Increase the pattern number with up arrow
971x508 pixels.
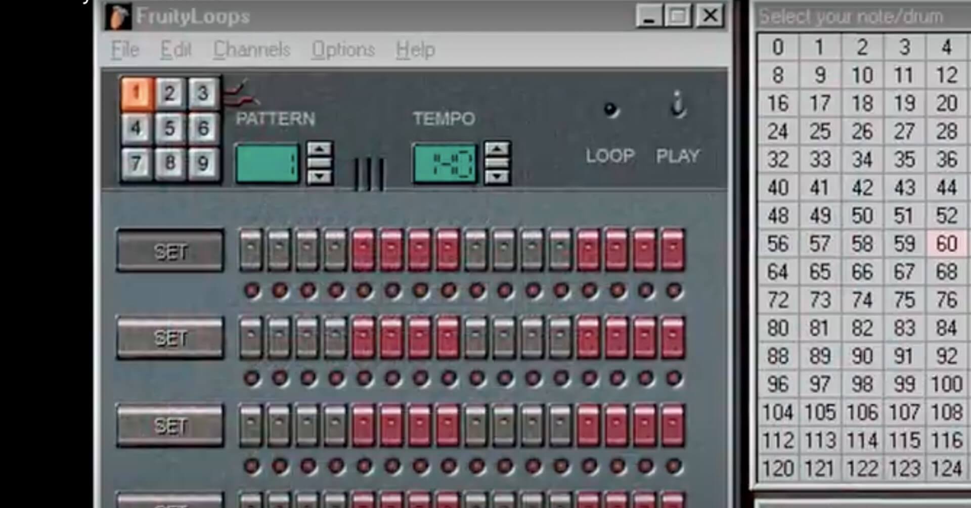click(319, 149)
